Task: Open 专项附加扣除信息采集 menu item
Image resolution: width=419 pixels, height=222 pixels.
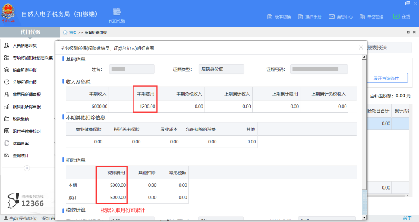Action: [33, 58]
